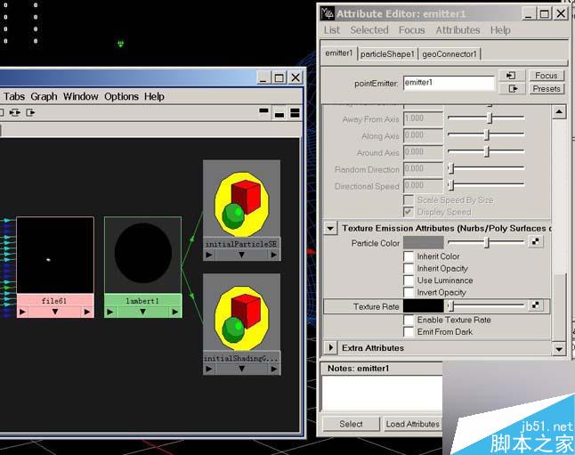Click the Texture Rate black swatch

(x=423, y=306)
